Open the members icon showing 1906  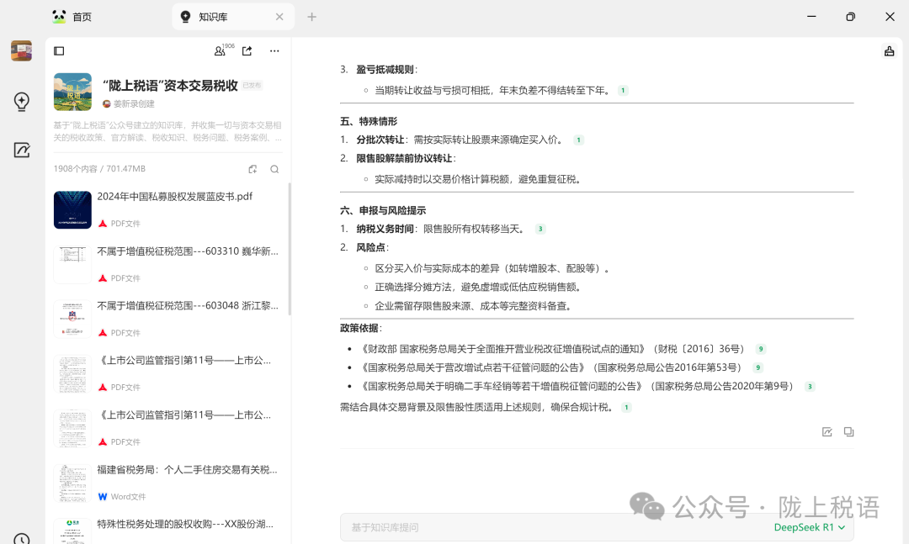[220, 51]
